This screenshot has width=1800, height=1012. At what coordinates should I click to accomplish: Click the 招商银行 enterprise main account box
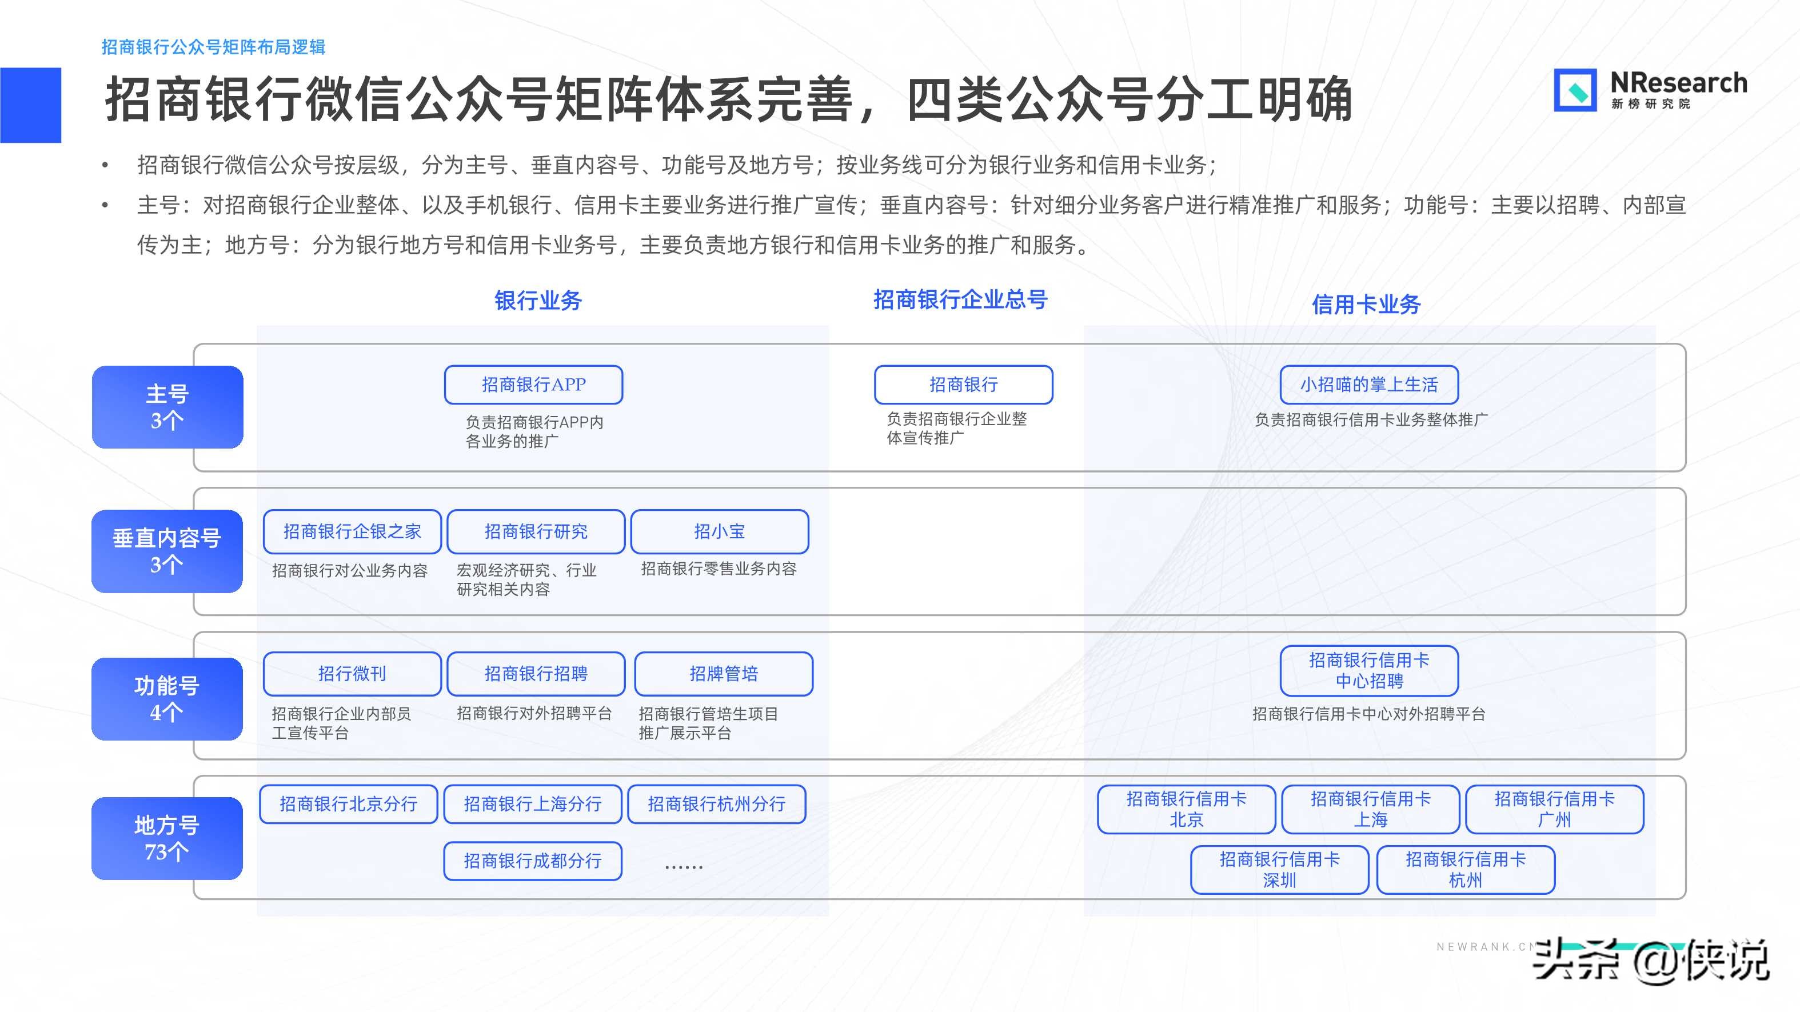tap(962, 385)
